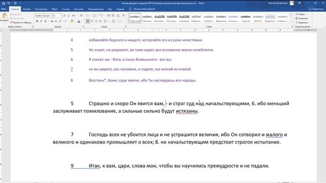Click the text highlight color marker icon
Image resolution: width=326 pixels, height=183 pixels.
coord(72,21)
